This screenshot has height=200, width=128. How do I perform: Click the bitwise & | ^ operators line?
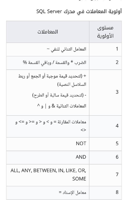pyautogui.click(x=62, y=106)
